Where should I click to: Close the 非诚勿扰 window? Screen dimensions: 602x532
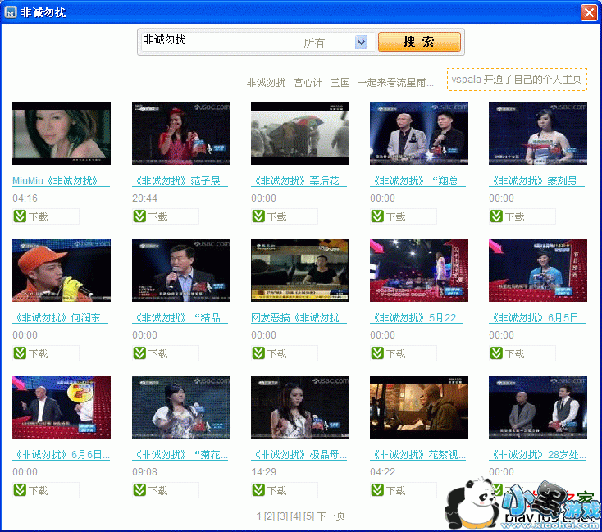pos(589,12)
